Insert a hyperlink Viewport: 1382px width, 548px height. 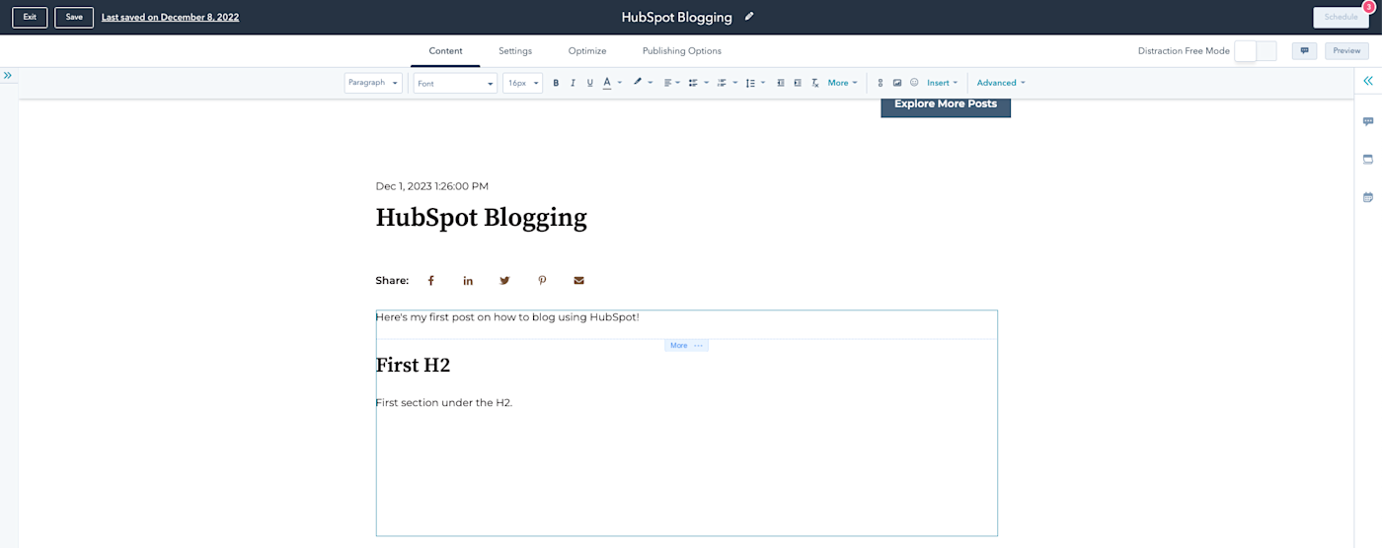(x=881, y=83)
